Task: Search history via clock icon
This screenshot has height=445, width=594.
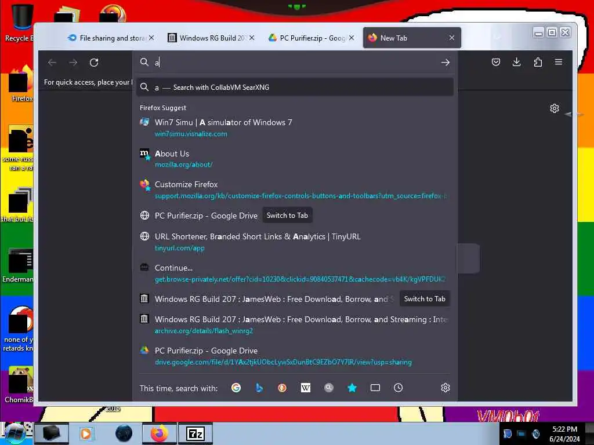Action: coord(398,388)
